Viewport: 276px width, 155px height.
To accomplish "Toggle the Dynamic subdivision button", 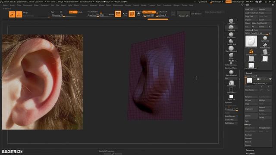I will click(x=229, y=102).
